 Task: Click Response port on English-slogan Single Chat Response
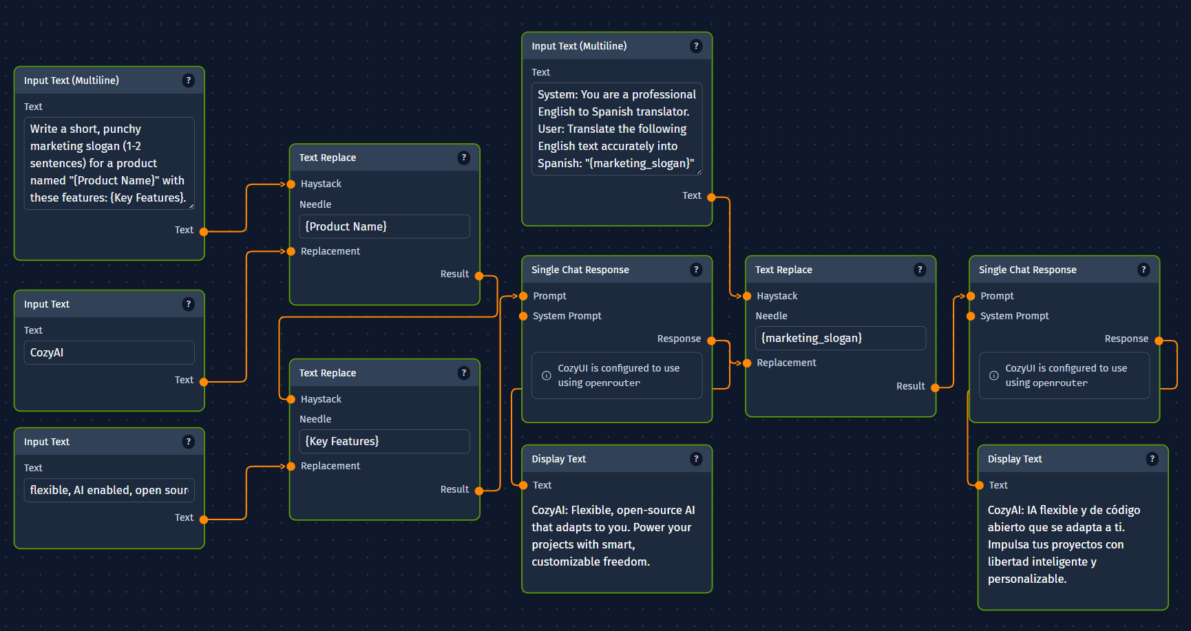click(712, 341)
